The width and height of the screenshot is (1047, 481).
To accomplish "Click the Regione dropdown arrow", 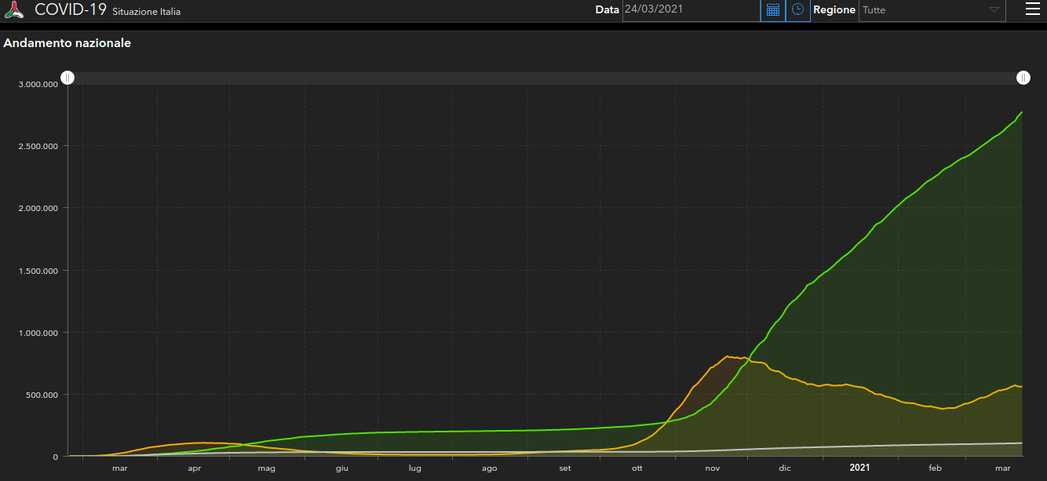I will click(994, 10).
